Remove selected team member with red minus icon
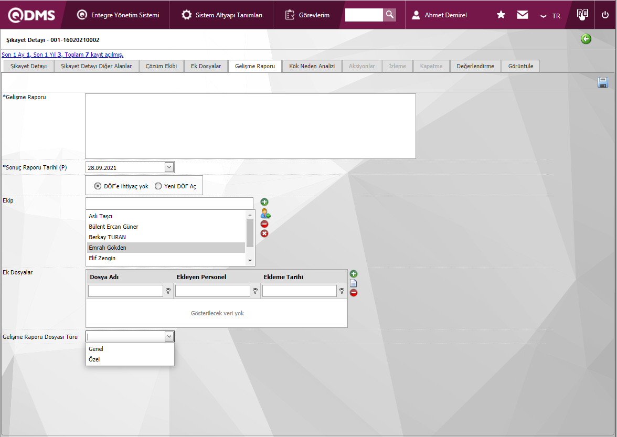Viewport: 617px width, 437px height. coord(264,224)
